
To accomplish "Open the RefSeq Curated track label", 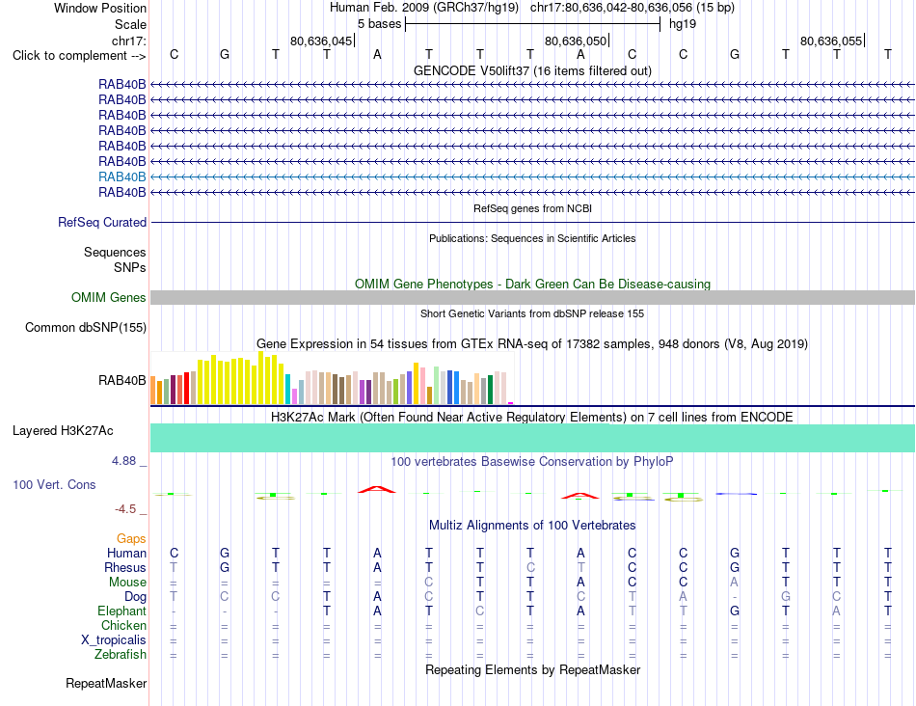I will point(101,222).
